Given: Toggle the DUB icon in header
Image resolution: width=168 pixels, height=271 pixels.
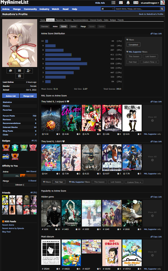Looking at the screenshot, I should [x=136, y=3].
